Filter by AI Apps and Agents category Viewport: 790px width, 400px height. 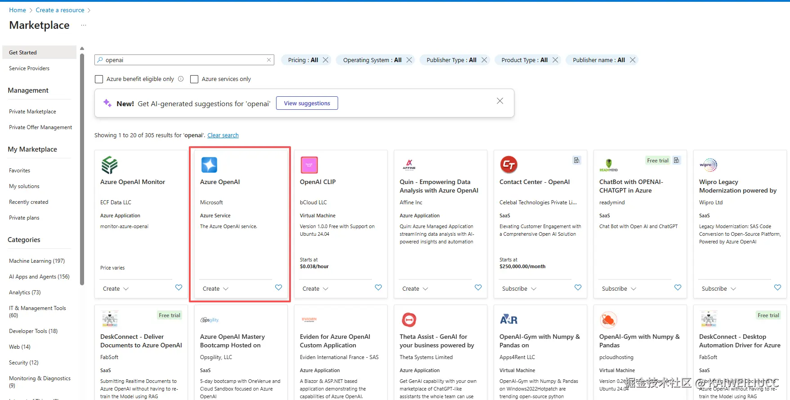coord(39,277)
